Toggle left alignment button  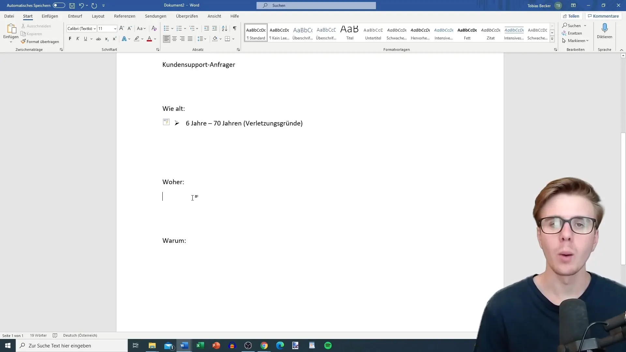(x=167, y=39)
